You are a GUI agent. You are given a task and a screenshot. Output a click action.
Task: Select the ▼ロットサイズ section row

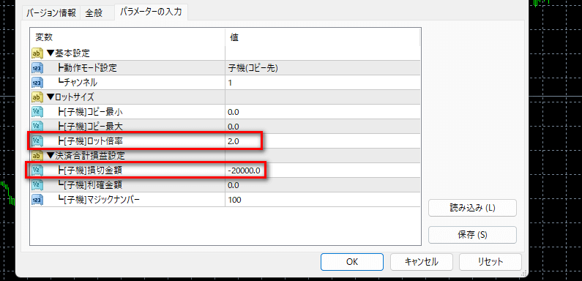click(225, 97)
